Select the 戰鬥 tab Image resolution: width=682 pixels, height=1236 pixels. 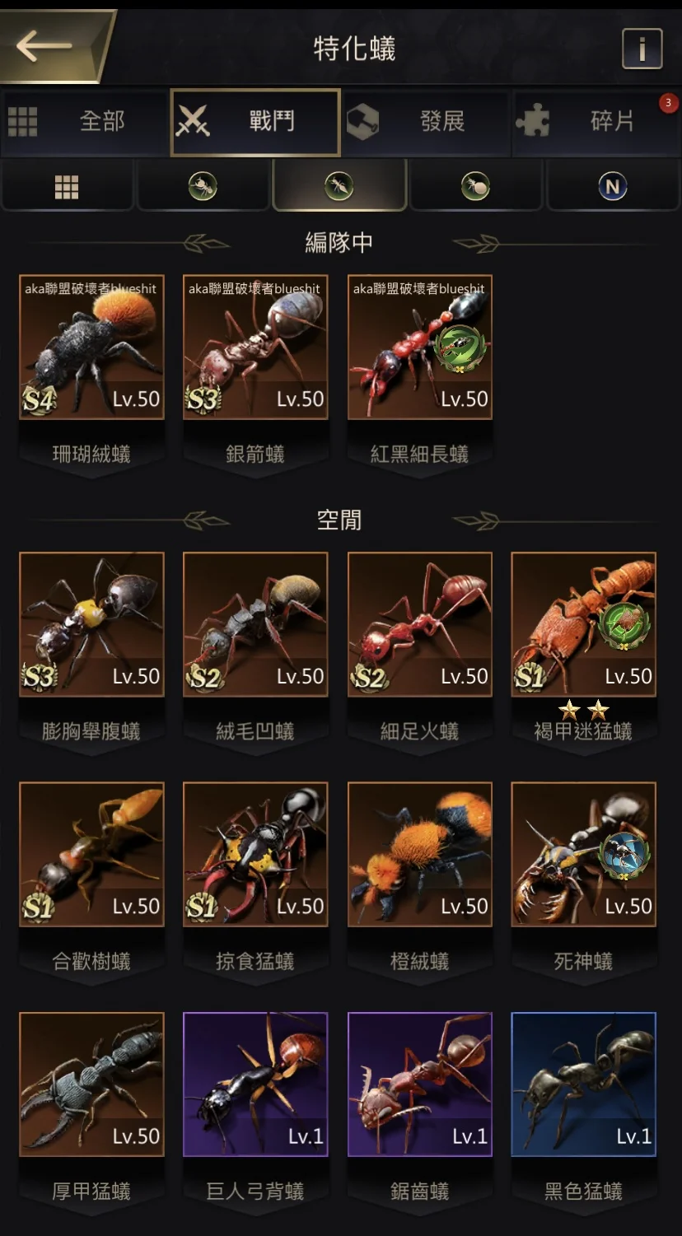[x=255, y=123]
